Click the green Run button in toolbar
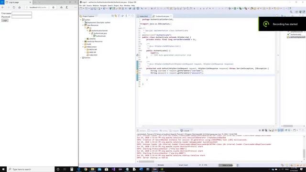306x172 pixels. 235,9
